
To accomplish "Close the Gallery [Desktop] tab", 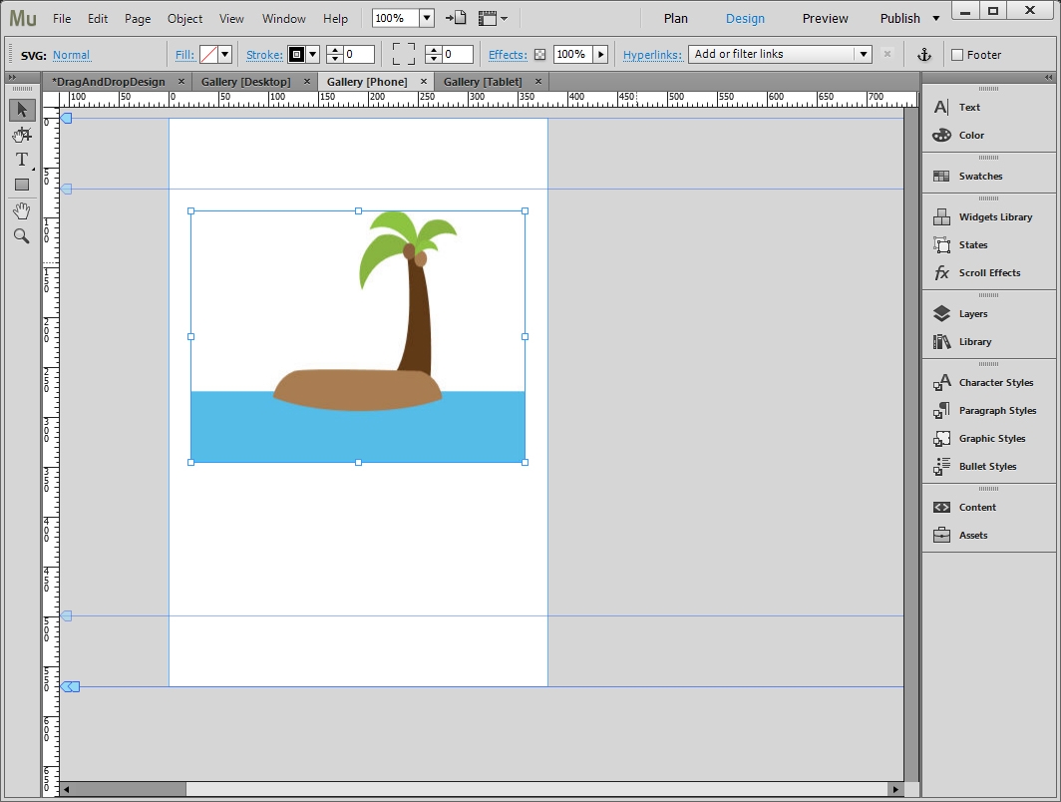I will click(306, 82).
